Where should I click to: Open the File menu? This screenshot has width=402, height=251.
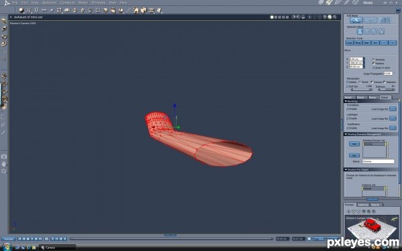click(x=15, y=3)
